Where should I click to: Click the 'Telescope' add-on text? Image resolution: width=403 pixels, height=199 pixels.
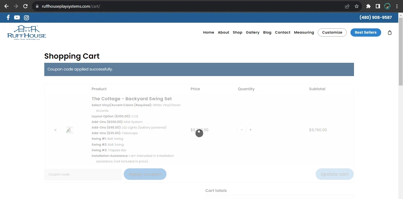(130, 133)
